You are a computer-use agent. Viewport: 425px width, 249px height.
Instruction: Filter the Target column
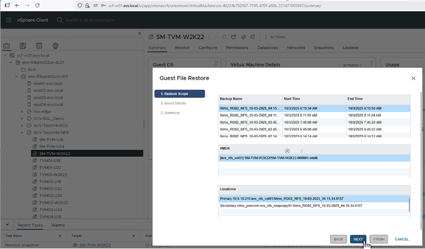134,236
